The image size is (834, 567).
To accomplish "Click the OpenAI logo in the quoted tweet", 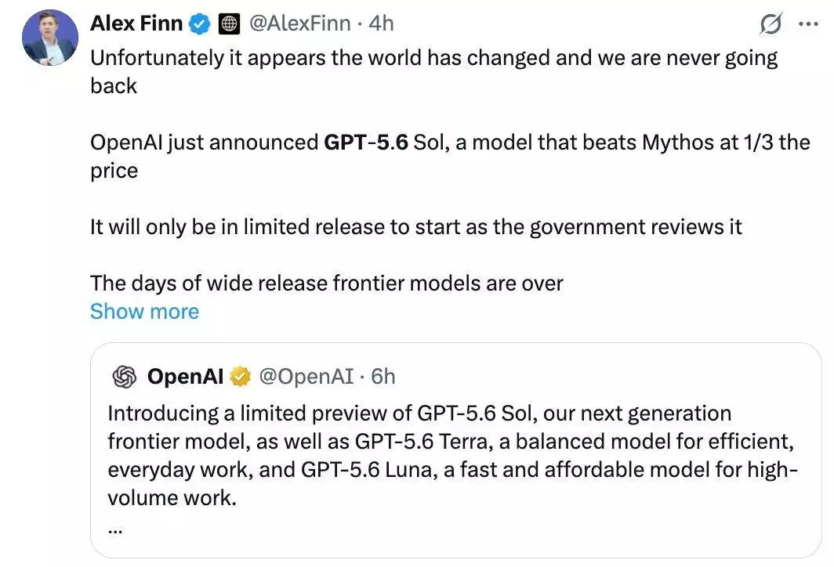I will (x=125, y=377).
